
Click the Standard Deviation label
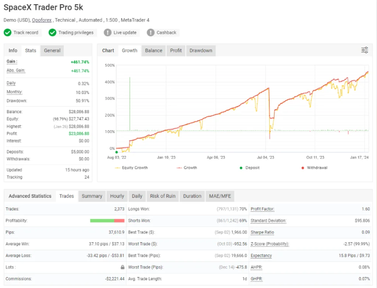point(268,220)
